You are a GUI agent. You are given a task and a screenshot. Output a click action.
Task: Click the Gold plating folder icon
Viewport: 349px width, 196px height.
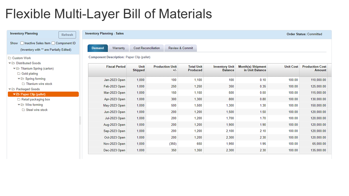19,73
